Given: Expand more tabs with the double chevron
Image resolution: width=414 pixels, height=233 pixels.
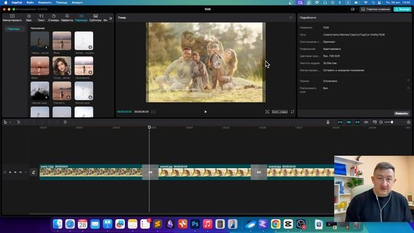Looking at the screenshot, I should (111, 19).
